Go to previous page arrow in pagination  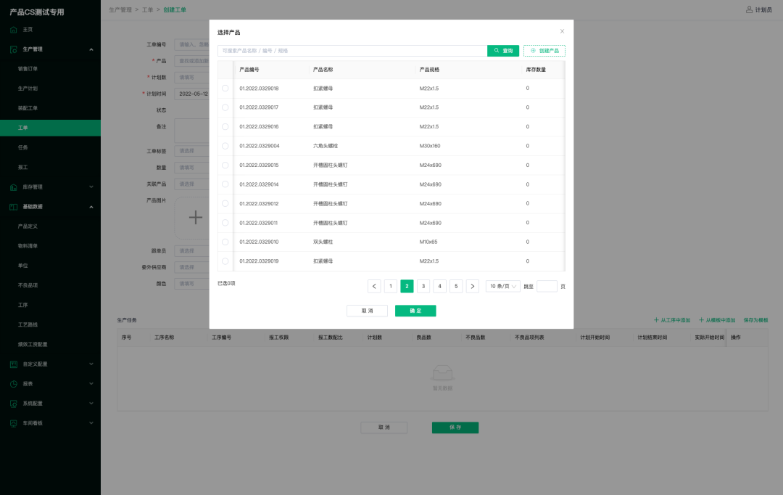point(374,286)
